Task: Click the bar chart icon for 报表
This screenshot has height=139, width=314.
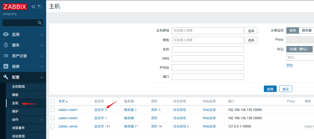Action: (6, 66)
